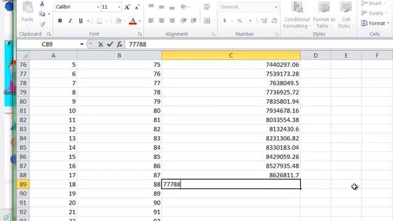Align text right in Alignment group
This screenshot has height=221, width=393.
tap(172, 21)
